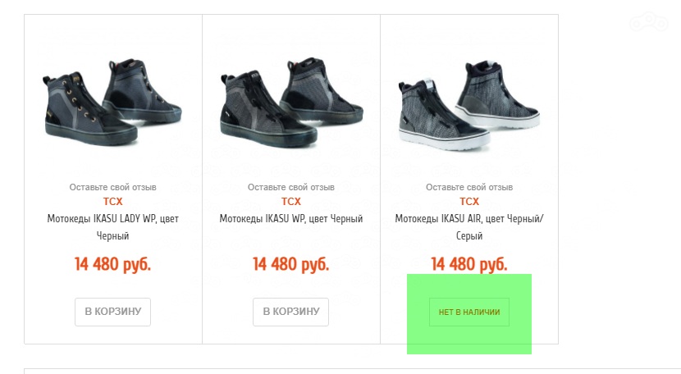The image size is (681, 374).
Task: Open the 'Мотокеды IKASU WP, цвет Черный' title
Action: (x=290, y=219)
